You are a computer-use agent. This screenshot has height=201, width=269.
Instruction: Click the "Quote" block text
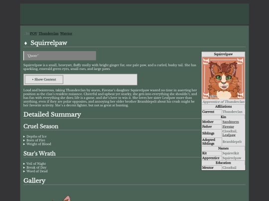click(33, 56)
